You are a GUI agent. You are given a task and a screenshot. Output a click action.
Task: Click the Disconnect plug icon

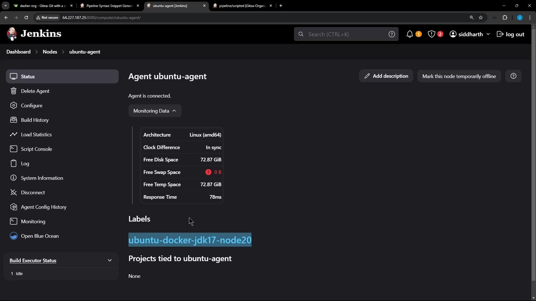pos(13,192)
